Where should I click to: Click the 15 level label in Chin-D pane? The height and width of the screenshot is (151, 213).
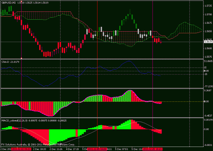tap(206, 68)
